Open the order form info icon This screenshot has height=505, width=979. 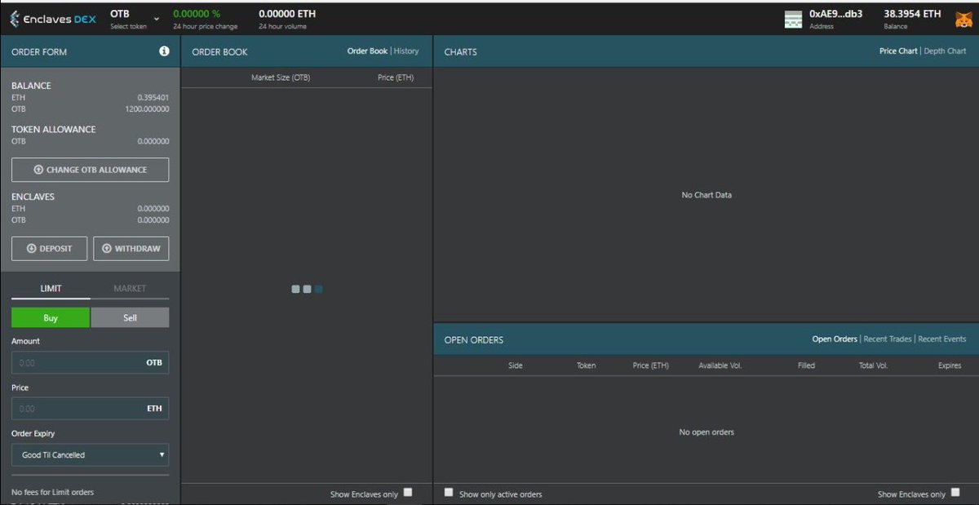[164, 51]
